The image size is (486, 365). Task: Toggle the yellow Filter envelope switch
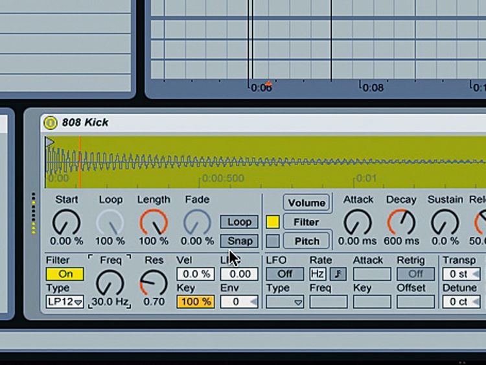coord(273,222)
